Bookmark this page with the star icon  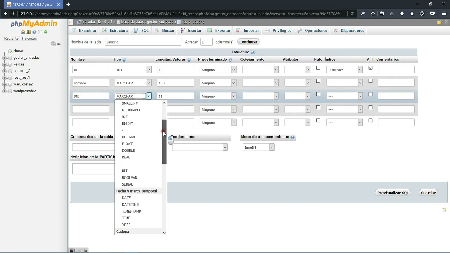tap(373, 14)
